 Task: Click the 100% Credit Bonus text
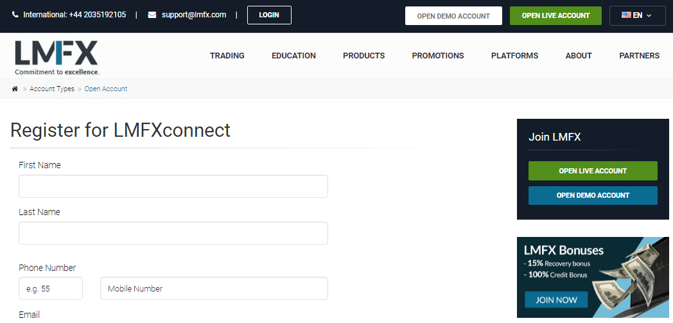(555, 275)
